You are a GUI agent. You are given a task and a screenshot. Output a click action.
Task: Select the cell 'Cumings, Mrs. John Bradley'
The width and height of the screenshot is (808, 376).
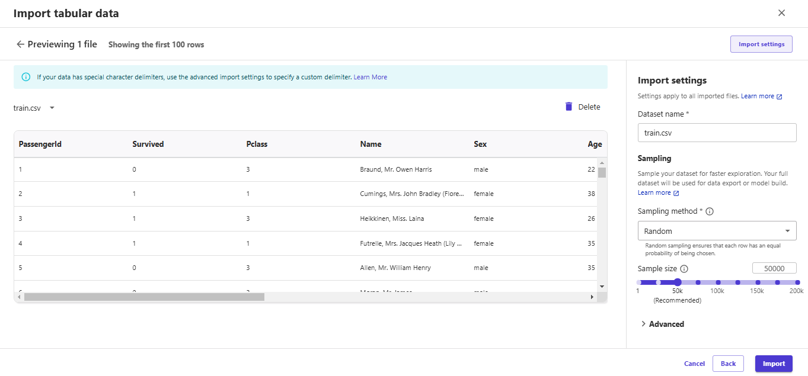pos(412,194)
